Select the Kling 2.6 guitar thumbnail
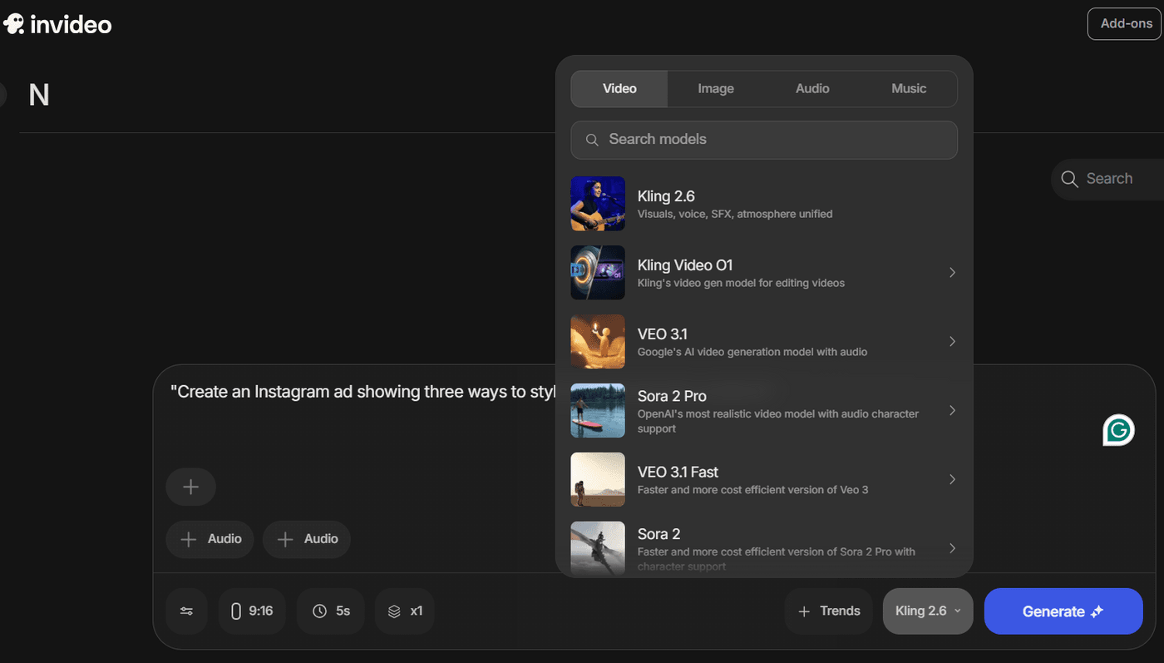This screenshot has width=1164, height=663. pyautogui.click(x=597, y=204)
